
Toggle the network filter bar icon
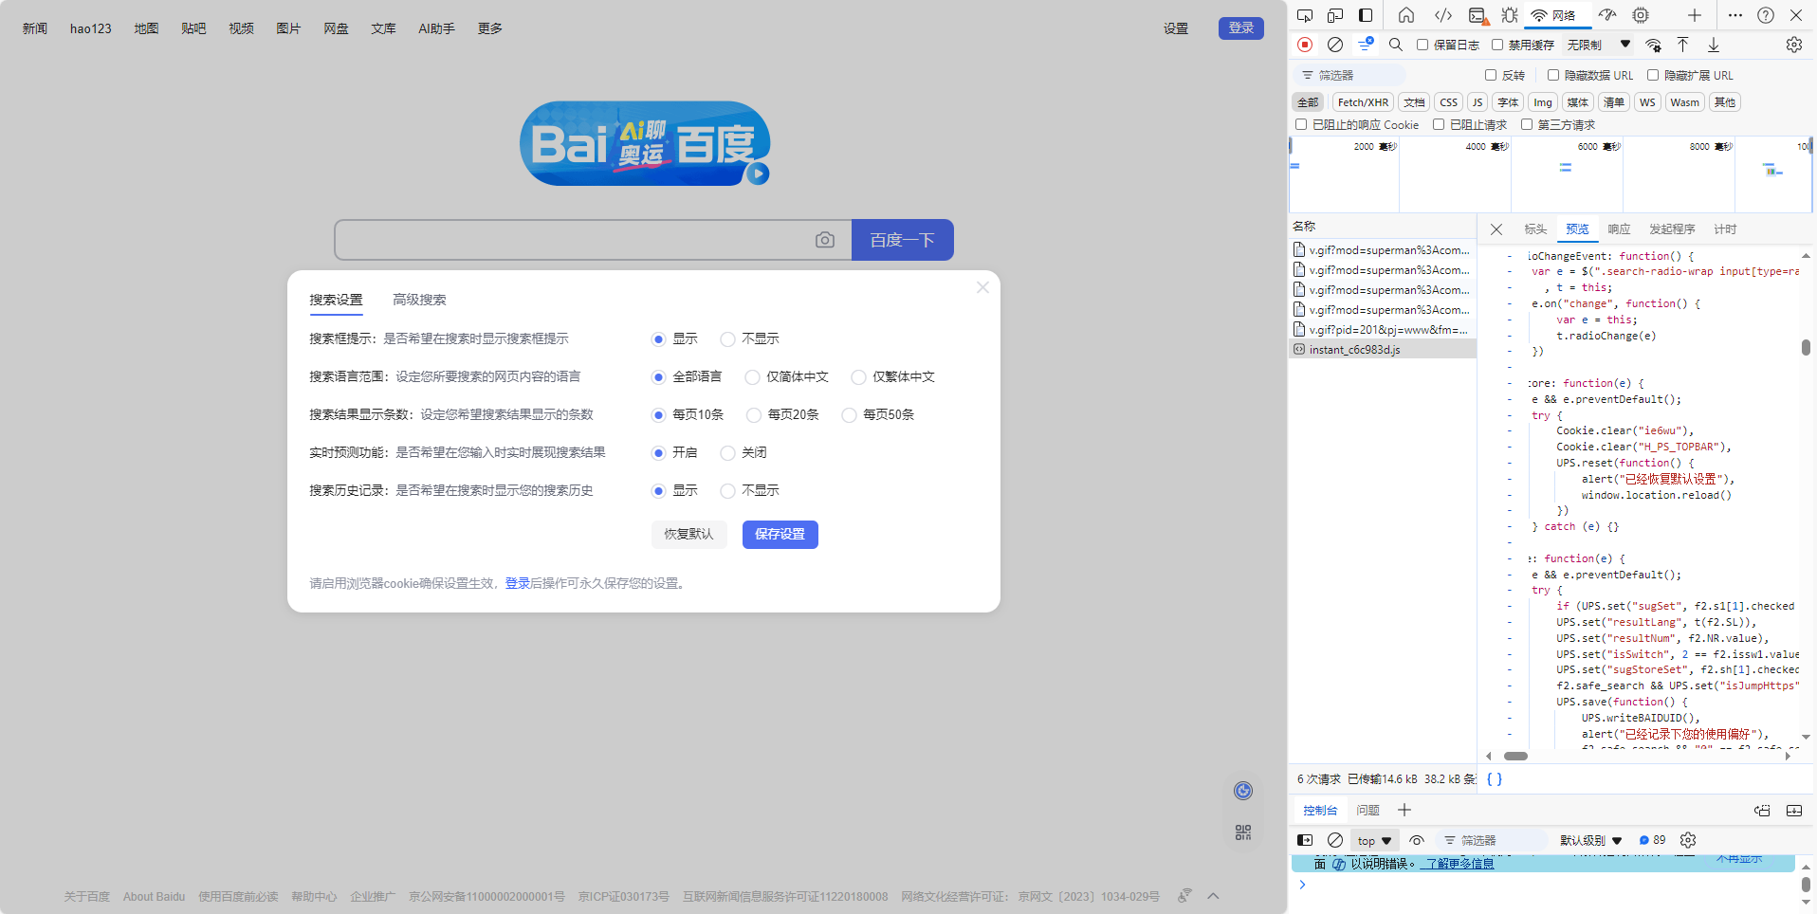[1366, 45]
